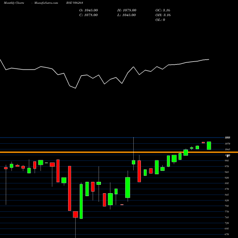Click the 795 price axis label
Screen dimensions: 238x238
pos(227,206)
